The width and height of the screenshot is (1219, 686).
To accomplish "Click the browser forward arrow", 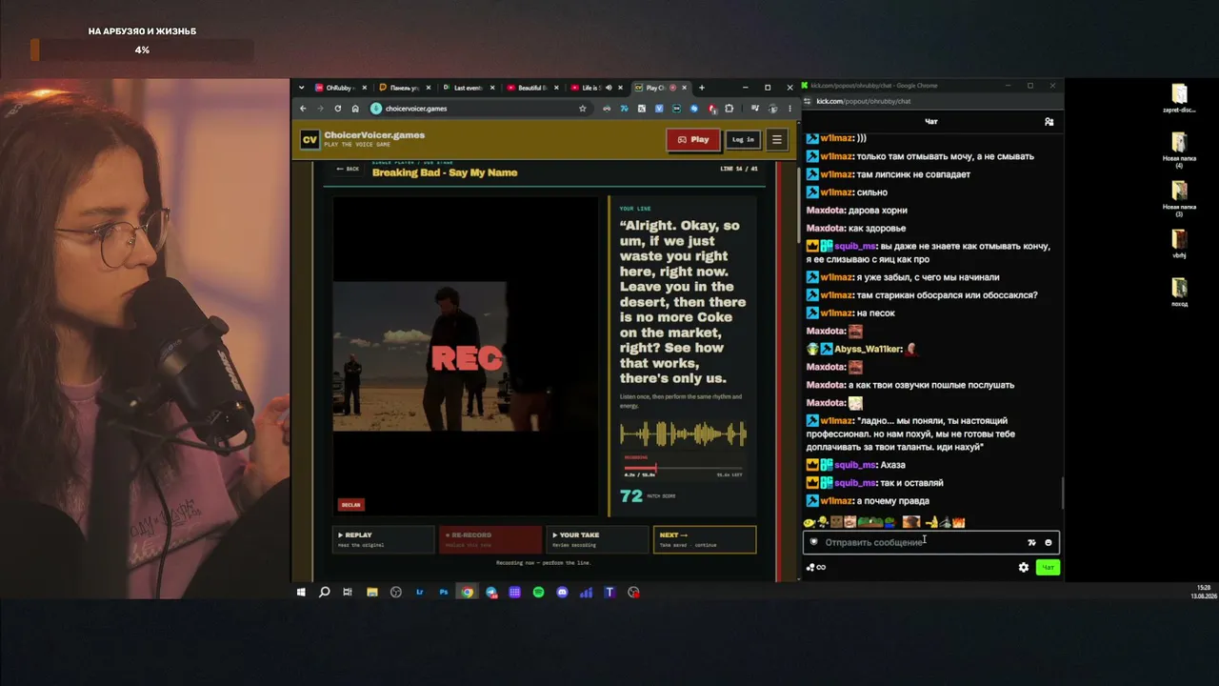I will (x=320, y=109).
